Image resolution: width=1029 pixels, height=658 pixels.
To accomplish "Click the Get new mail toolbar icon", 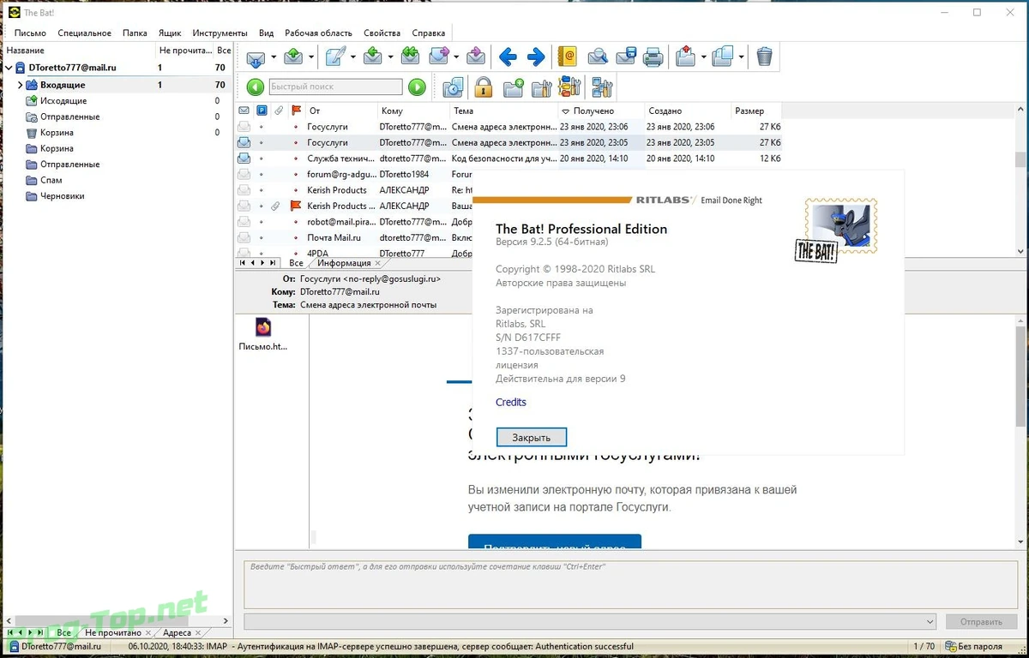I will click(x=256, y=57).
